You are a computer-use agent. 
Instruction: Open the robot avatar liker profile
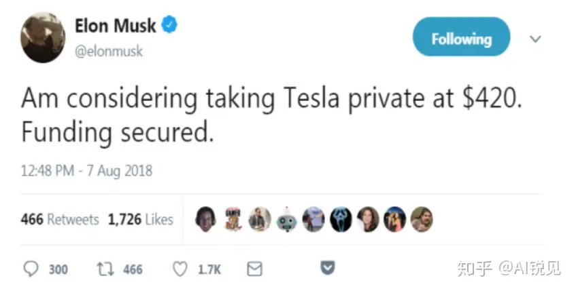(x=287, y=219)
